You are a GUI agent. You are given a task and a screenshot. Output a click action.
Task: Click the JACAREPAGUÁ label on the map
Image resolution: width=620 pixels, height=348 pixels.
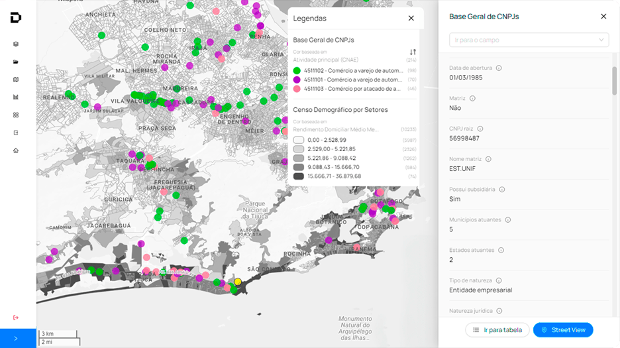click(109, 225)
